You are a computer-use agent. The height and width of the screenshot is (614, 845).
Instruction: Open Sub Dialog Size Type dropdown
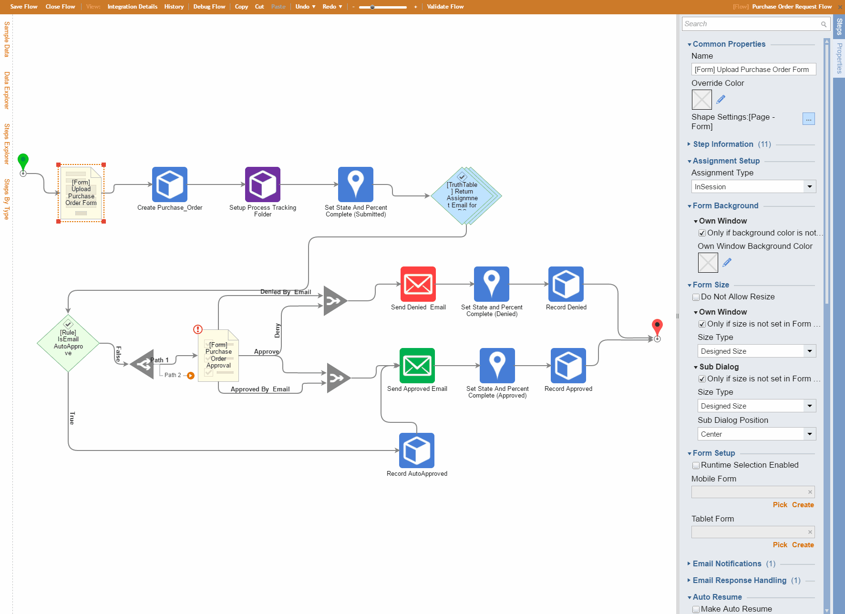(810, 406)
